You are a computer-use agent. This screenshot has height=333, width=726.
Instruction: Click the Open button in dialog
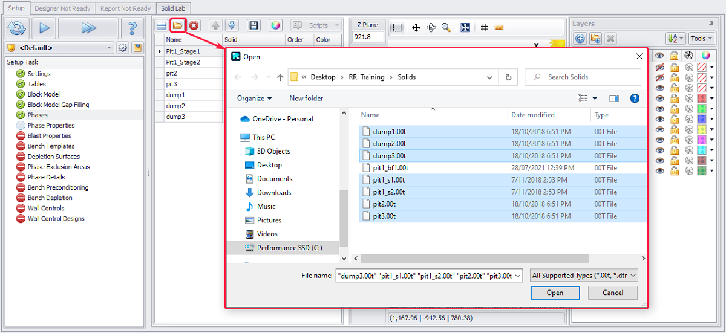tap(555, 293)
